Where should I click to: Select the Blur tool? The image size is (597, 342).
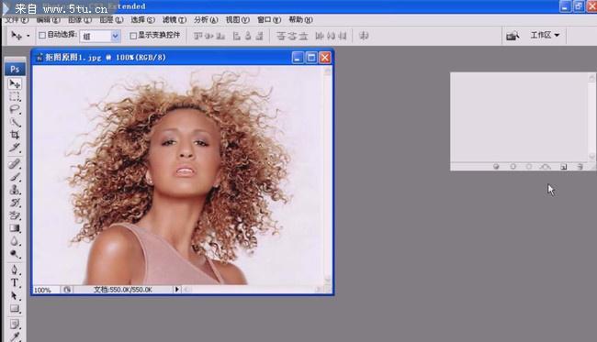point(15,241)
